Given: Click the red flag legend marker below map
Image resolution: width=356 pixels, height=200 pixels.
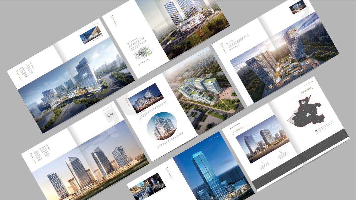Looking at the screenshot, I should pyautogui.click(x=317, y=133).
